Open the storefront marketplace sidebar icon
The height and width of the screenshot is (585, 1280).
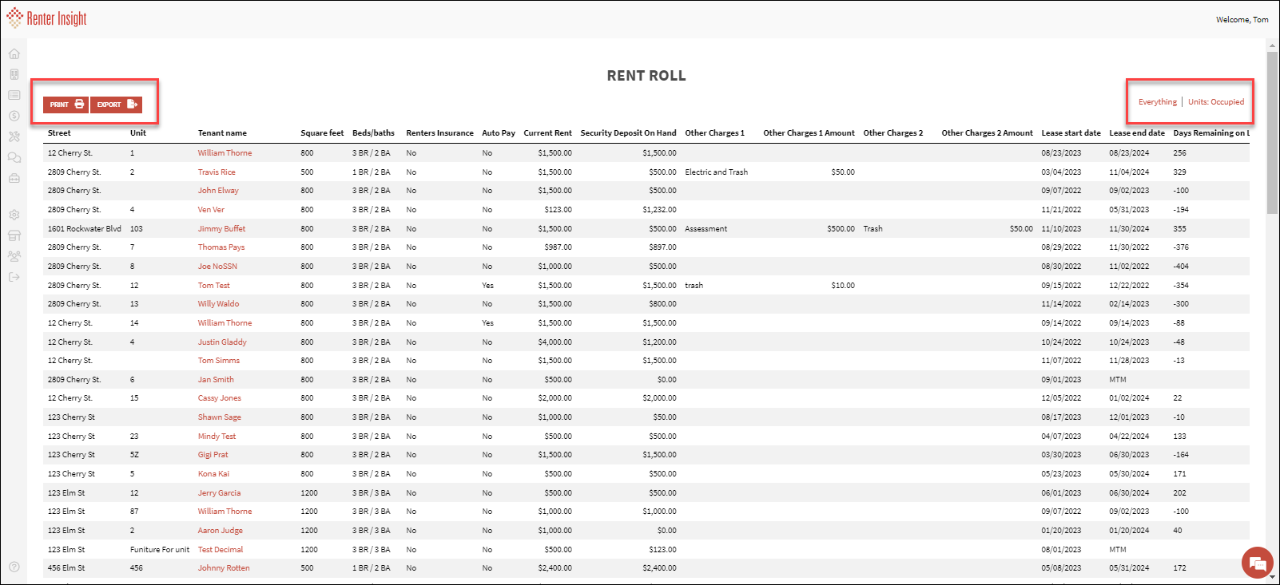(x=14, y=235)
